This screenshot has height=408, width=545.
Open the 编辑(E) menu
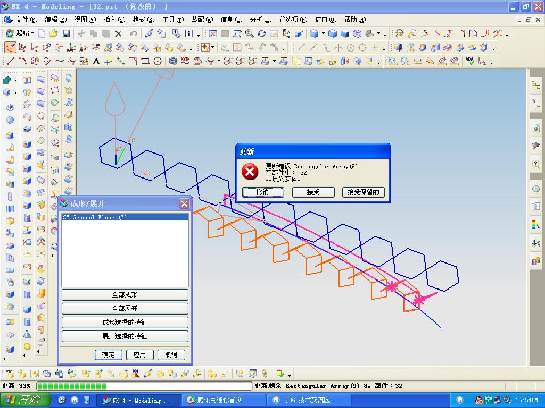coord(55,20)
